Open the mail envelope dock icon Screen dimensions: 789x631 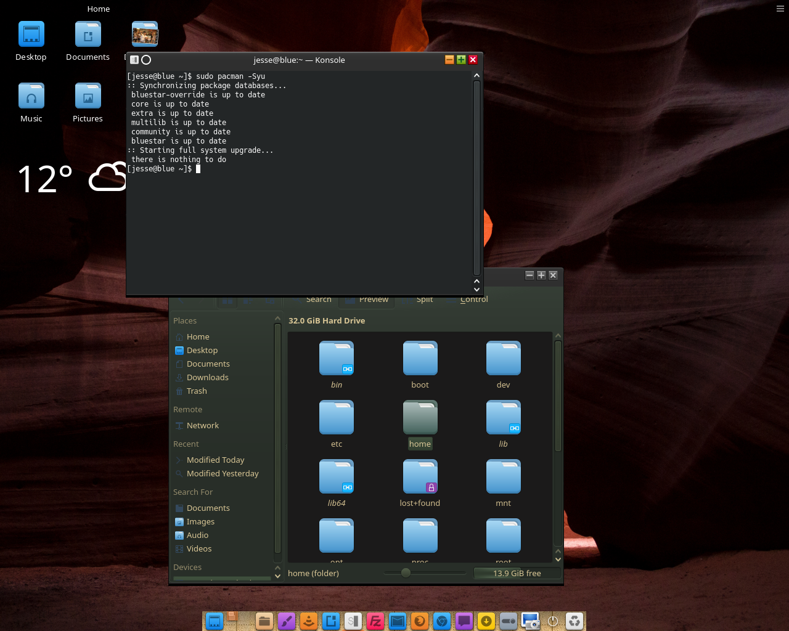pyautogui.click(x=398, y=621)
